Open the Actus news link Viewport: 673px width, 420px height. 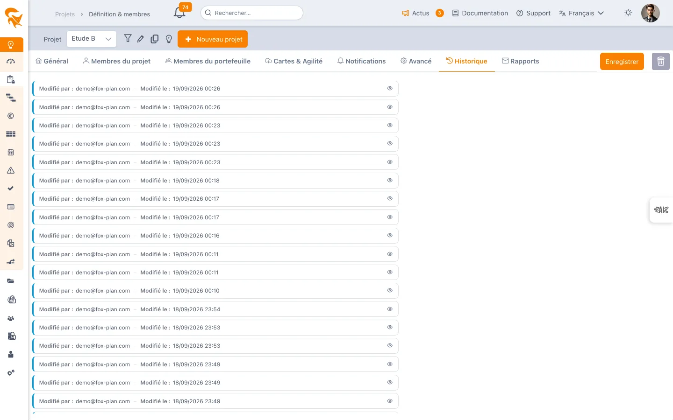pos(416,13)
